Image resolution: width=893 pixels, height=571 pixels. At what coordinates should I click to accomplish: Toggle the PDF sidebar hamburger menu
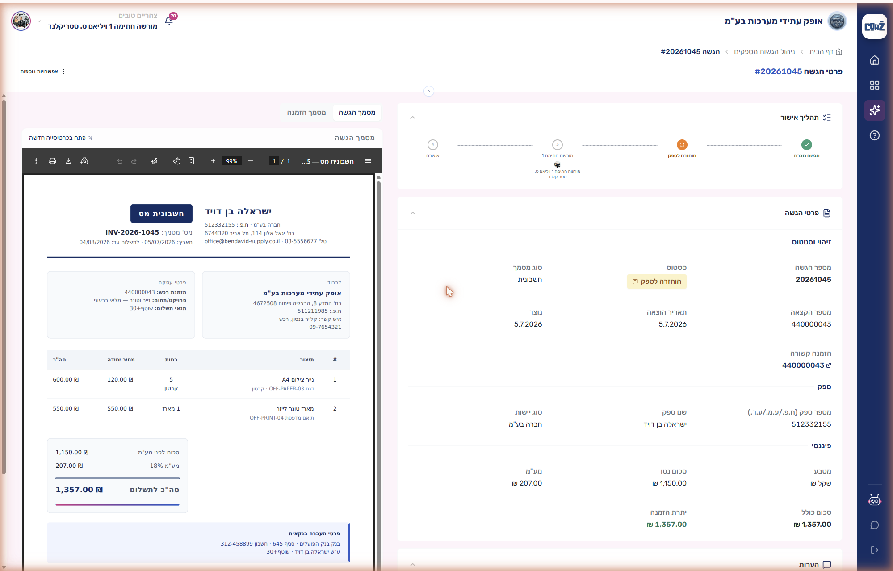(368, 161)
